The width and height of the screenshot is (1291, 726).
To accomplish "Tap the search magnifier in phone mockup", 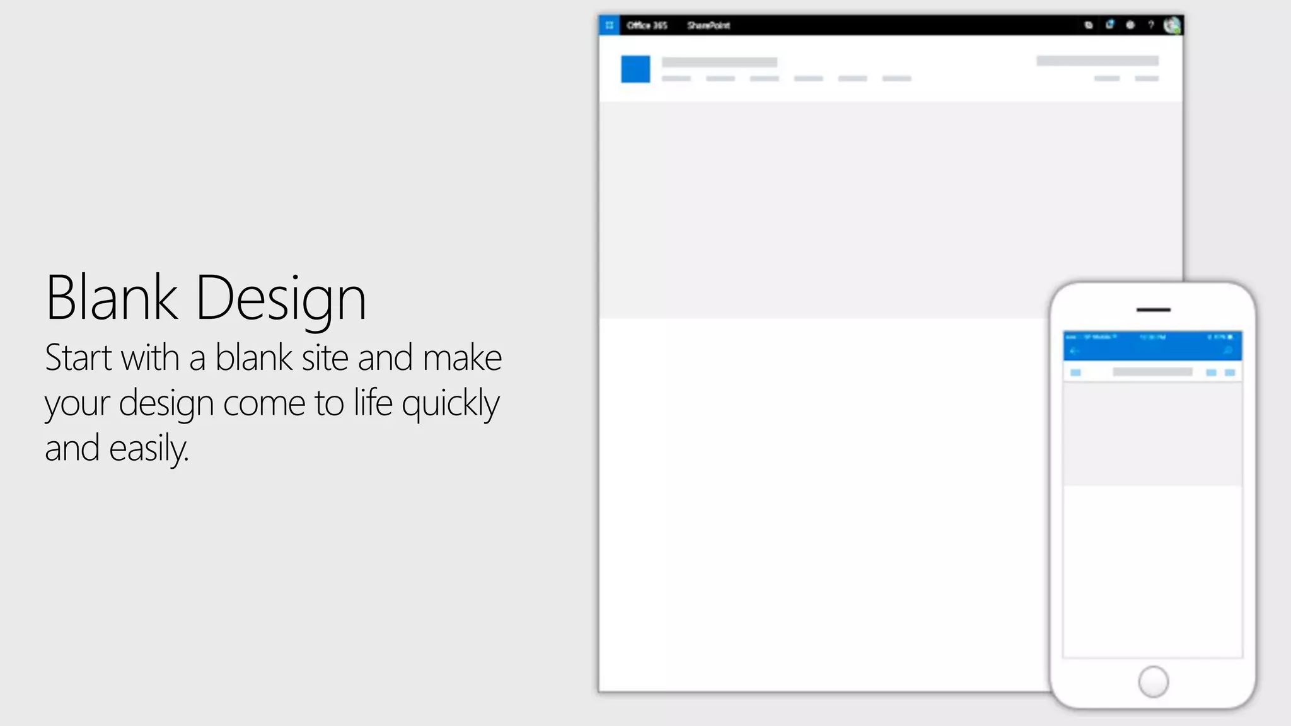I will [1228, 351].
